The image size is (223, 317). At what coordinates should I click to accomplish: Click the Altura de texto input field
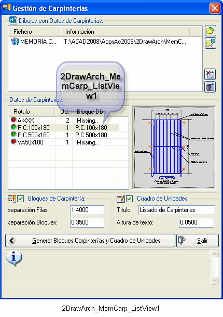point(197,222)
